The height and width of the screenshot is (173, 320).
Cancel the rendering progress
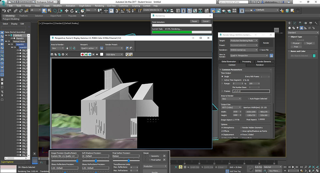point(205,21)
